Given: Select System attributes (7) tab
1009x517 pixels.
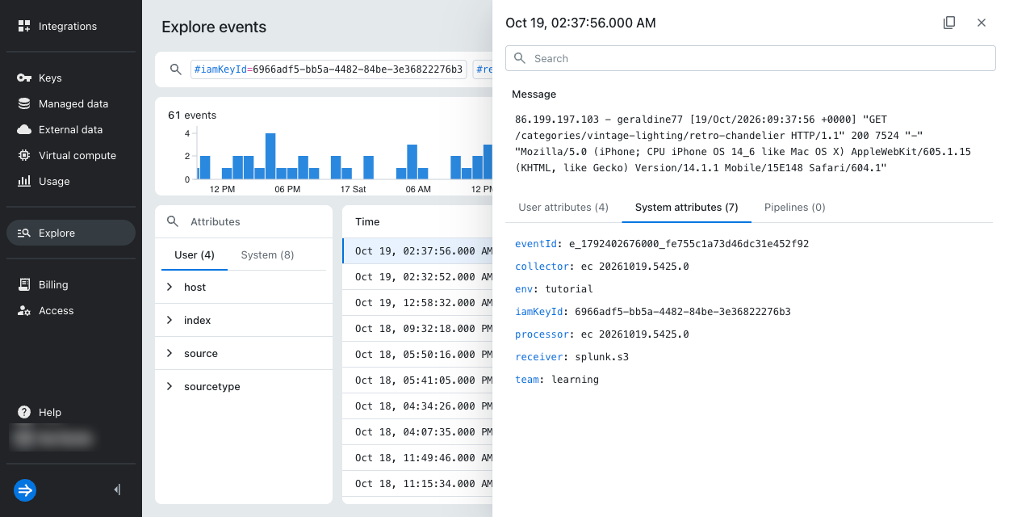Looking at the screenshot, I should tap(687, 208).
